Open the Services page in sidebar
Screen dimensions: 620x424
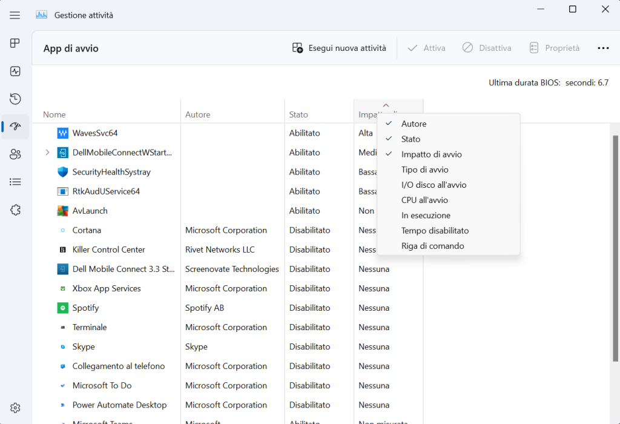pos(15,210)
